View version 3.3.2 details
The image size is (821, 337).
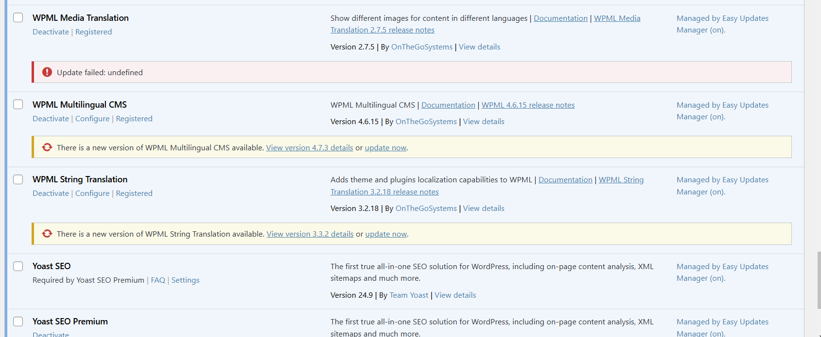click(x=310, y=234)
